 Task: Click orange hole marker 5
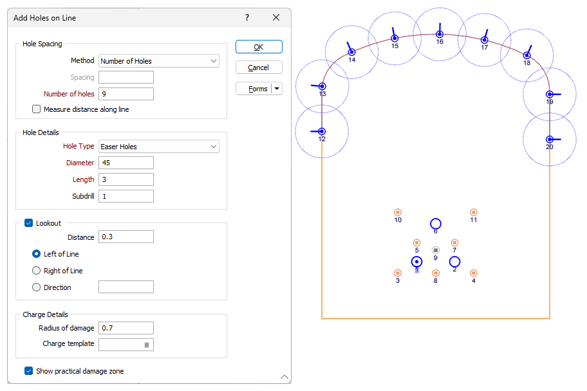(416, 243)
